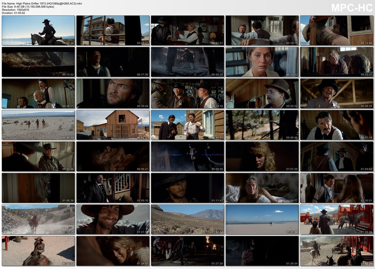Image resolution: width=375 pixels, height=269 pixels.
Task: Open the mountain landscape frame 01:24:32
Action: click(x=187, y=220)
